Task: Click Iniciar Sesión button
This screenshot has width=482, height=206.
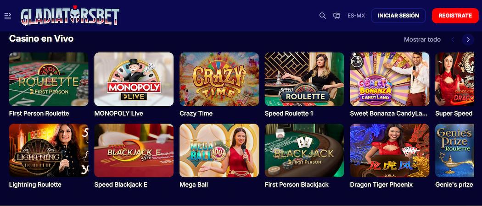Action: (398, 16)
